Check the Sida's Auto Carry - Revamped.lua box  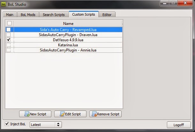pyautogui.click(x=8, y=29)
